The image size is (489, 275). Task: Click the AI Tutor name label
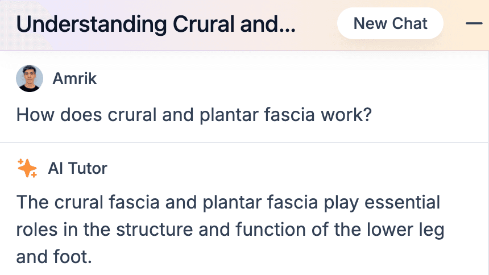point(78,168)
